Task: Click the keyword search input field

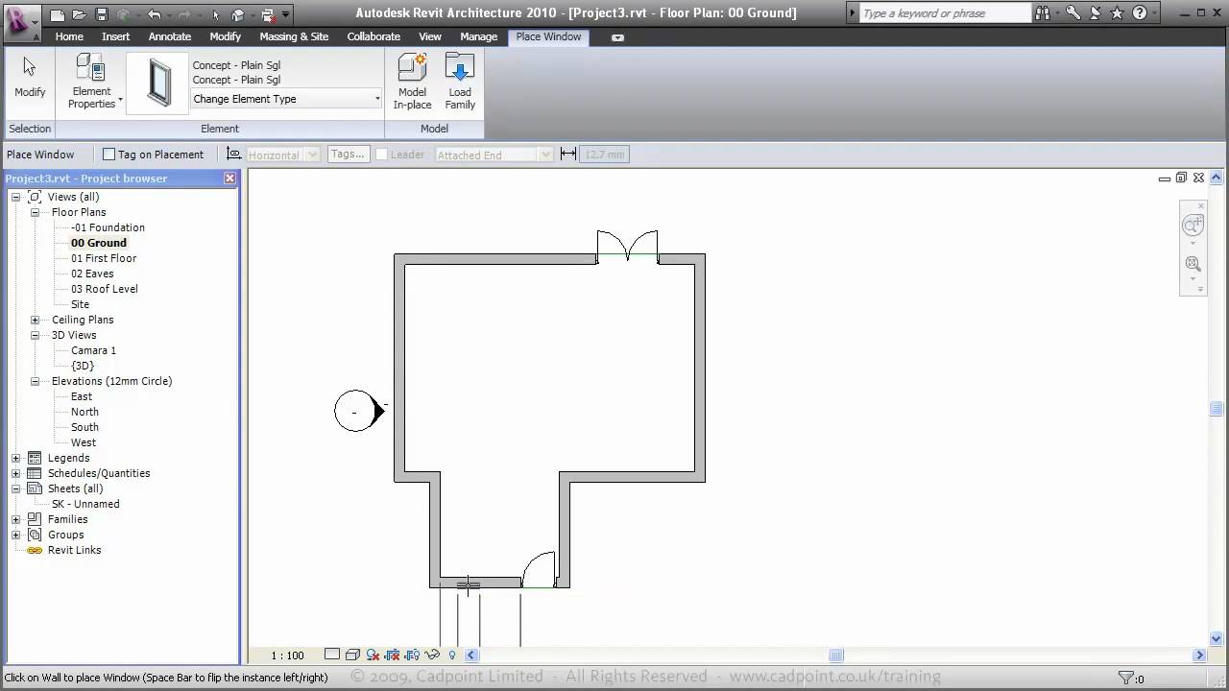Action: tap(944, 13)
